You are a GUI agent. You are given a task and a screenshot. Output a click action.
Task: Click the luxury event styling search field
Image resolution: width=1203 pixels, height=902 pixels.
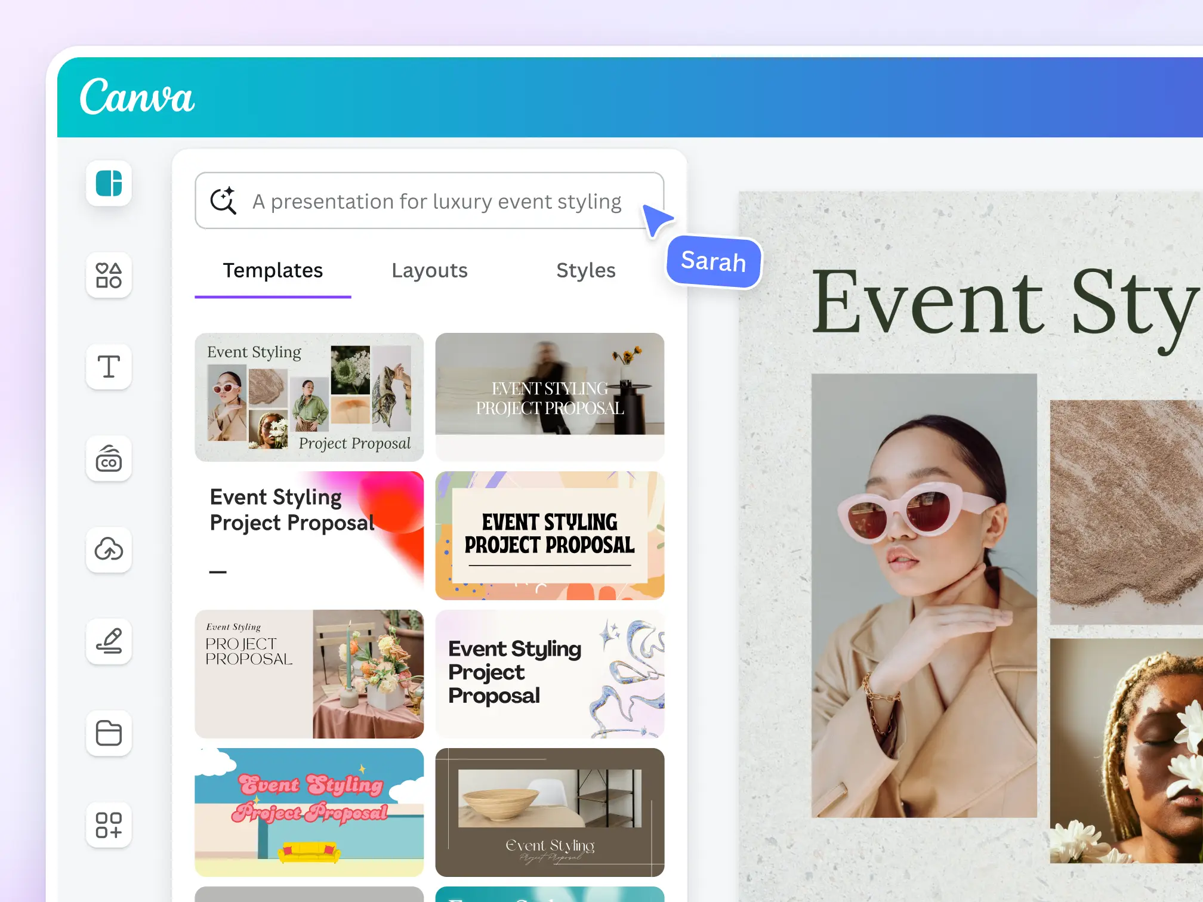[436, 201]
